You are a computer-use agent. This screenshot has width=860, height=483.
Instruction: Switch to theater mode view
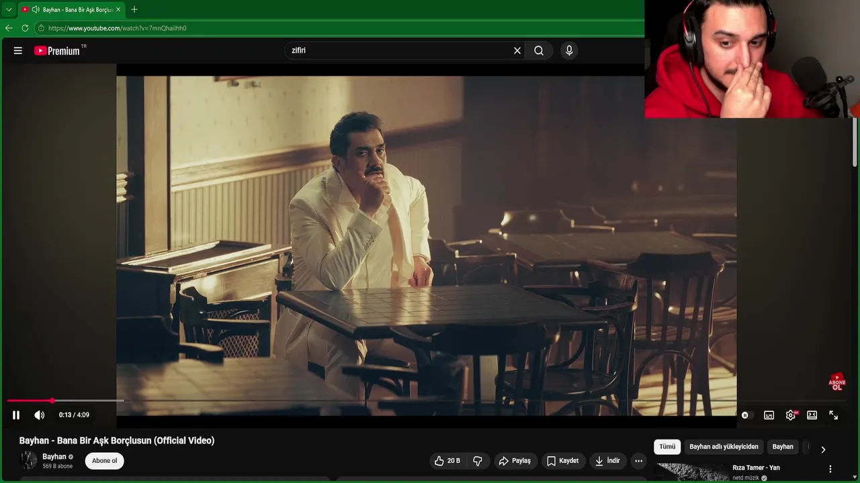pyautogui.click(x=812, y=415)
